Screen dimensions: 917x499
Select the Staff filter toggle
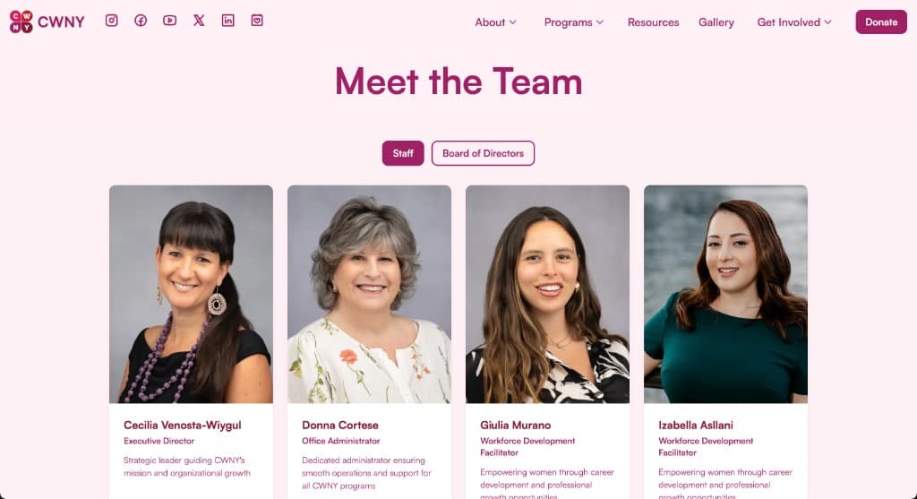coord(403,153)
